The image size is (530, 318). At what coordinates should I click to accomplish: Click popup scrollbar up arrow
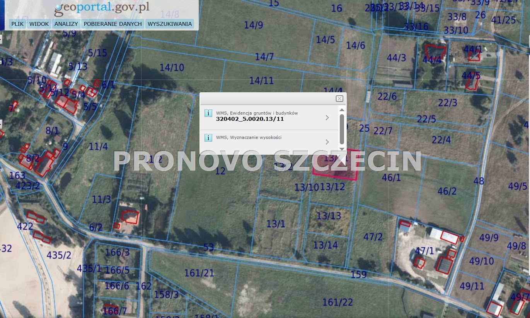coord(342,110)
